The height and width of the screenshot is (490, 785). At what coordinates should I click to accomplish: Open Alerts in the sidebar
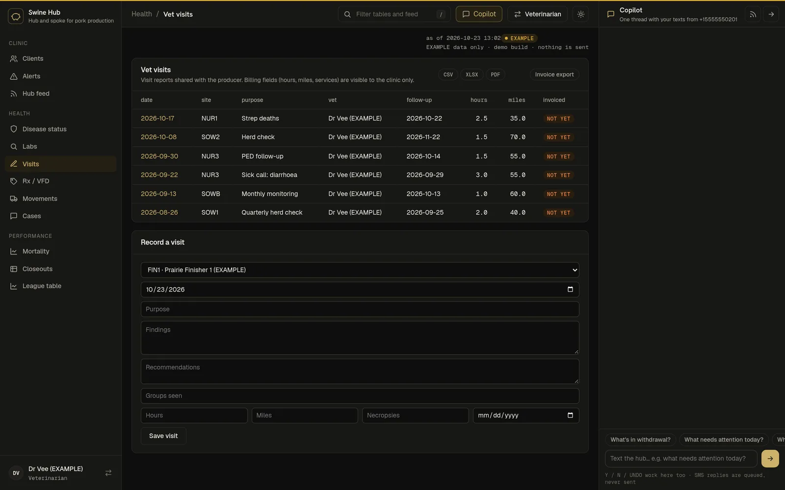[x=60, y=76]
